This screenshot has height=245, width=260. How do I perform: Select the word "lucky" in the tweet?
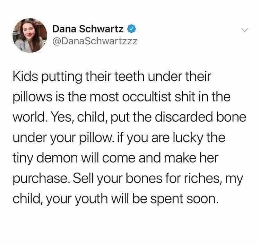coord(188,138)
